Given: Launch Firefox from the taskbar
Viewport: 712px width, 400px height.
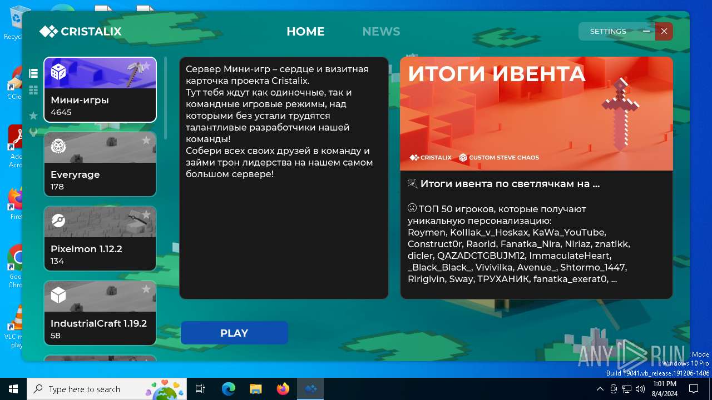Looking at the screenshot, I should point(283,389).
